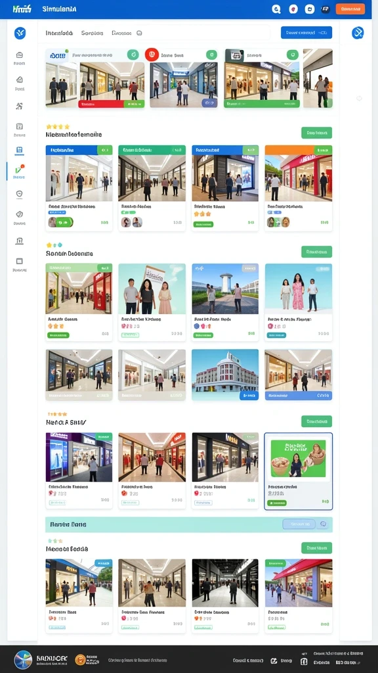
Task: Select the active green checkmark icon with red badge
Action: tap(19, 169)
